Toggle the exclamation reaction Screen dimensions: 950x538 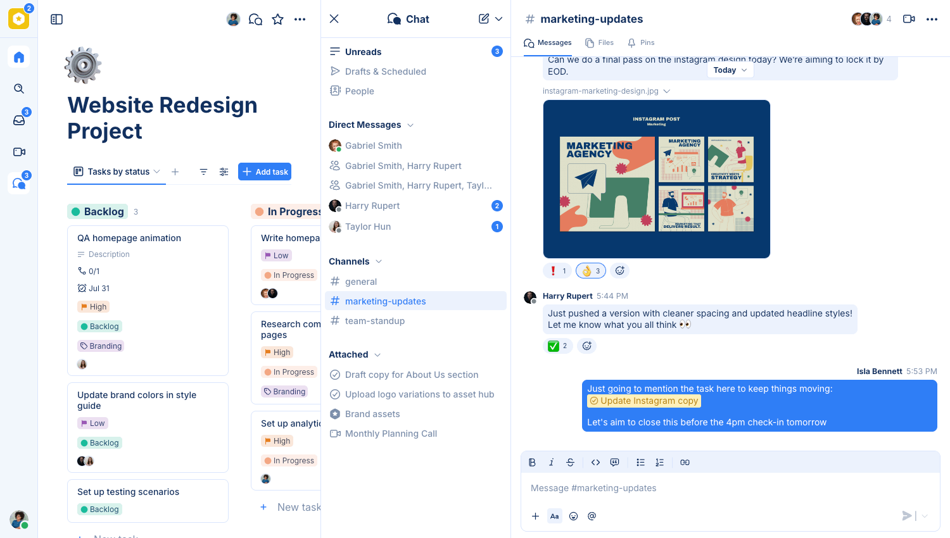(x=558, y=271)
